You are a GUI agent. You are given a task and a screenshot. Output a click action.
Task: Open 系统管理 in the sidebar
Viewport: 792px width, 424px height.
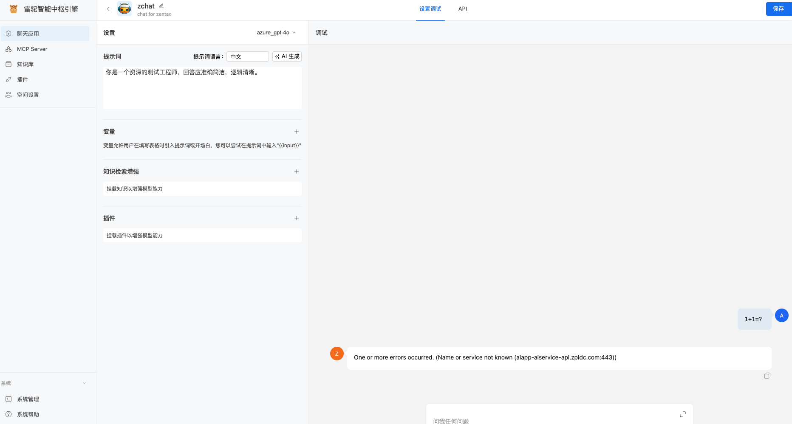[45, 399]
